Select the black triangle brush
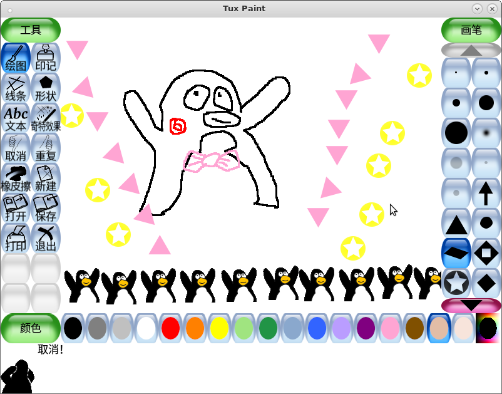Viewport: 502px width, 394px height. [x=456, y=223]
